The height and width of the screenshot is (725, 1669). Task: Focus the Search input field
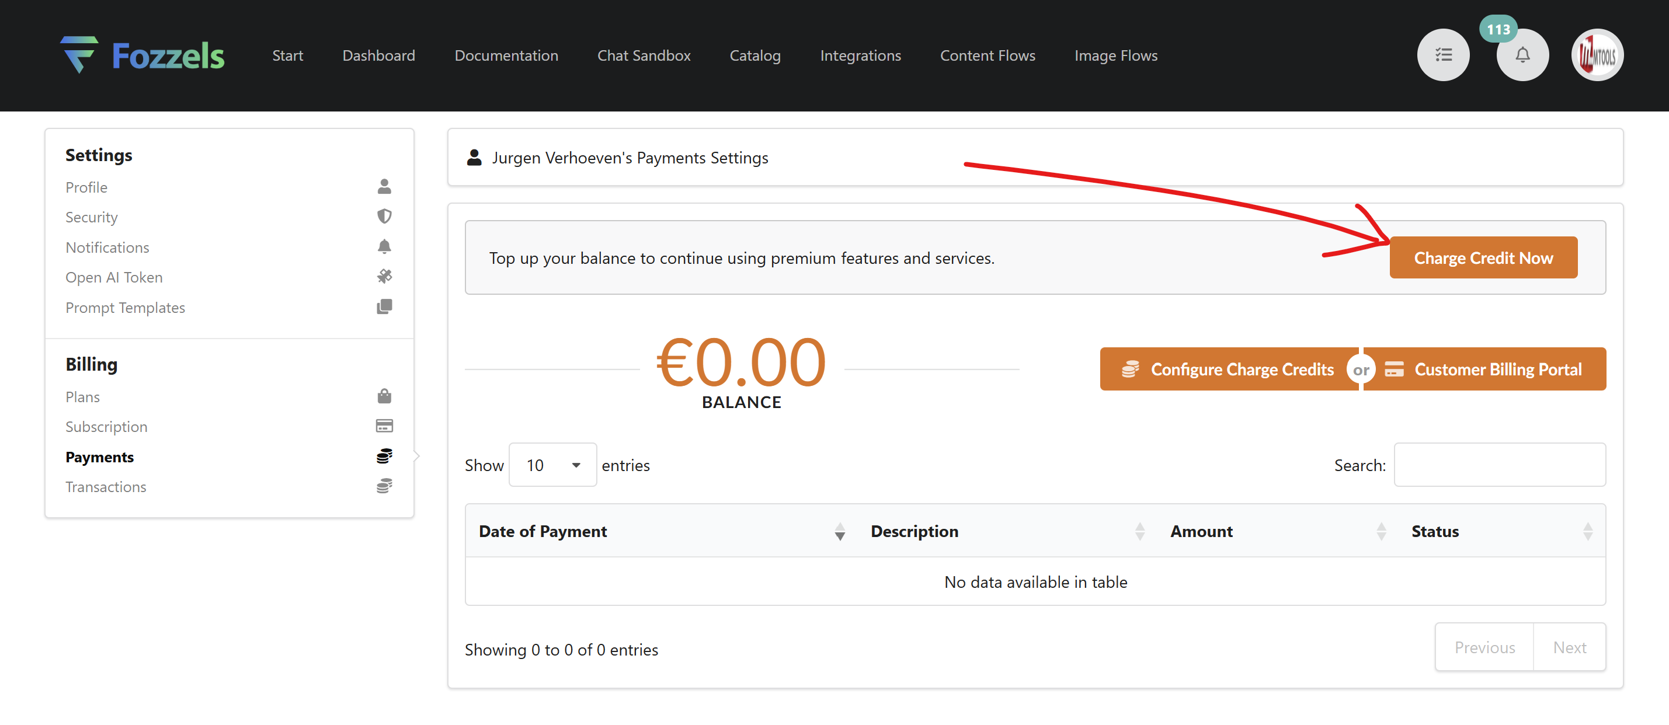pyautogui.click(x=1499, y=465)
